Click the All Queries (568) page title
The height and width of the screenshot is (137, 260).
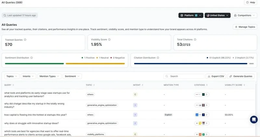click(x=12, y=3)
